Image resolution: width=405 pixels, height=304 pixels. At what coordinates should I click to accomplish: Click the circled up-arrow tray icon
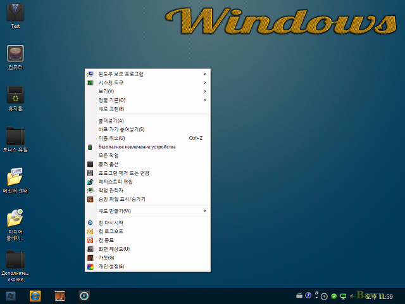(324, 296)
